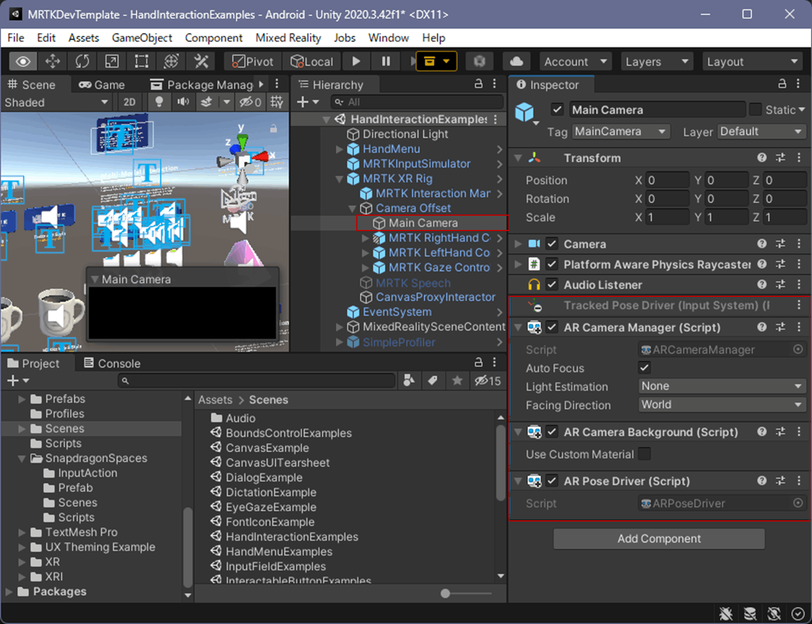The height and width of the screenshot is (624, 812).
Task: Open Camera component more options menu
Action: point(799,244)
